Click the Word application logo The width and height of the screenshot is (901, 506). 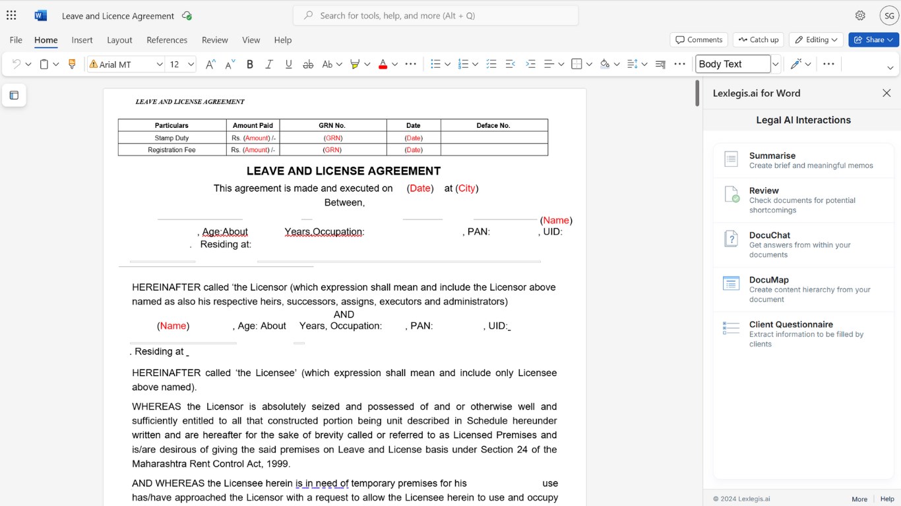tap(40, 15)
